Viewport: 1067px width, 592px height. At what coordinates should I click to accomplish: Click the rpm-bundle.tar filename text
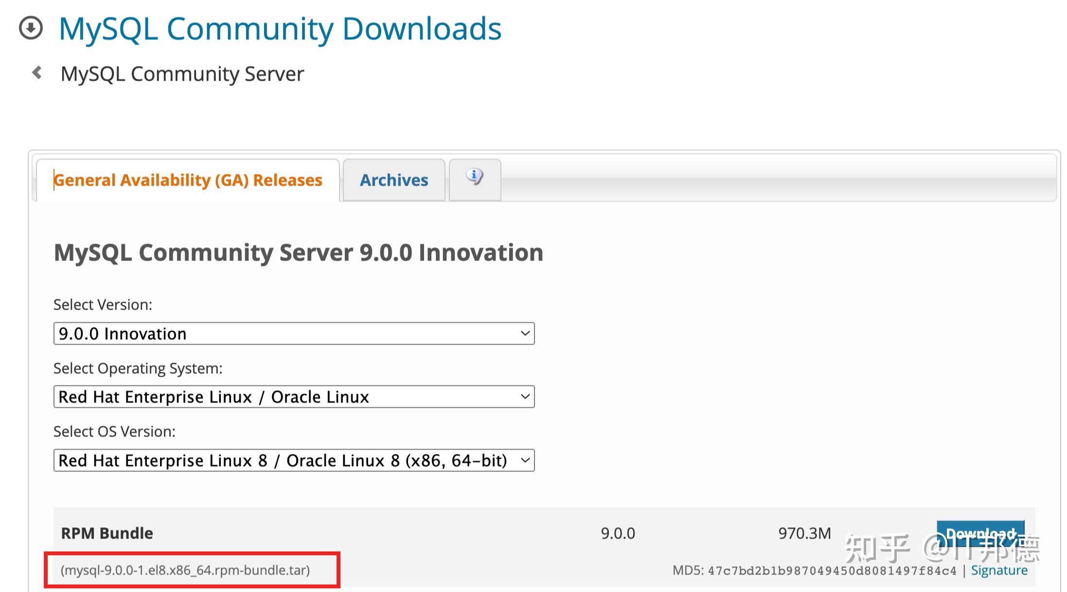coord(185,570)
